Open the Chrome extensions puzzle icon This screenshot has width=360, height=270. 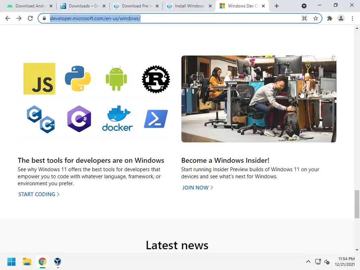tap(330, 18)
